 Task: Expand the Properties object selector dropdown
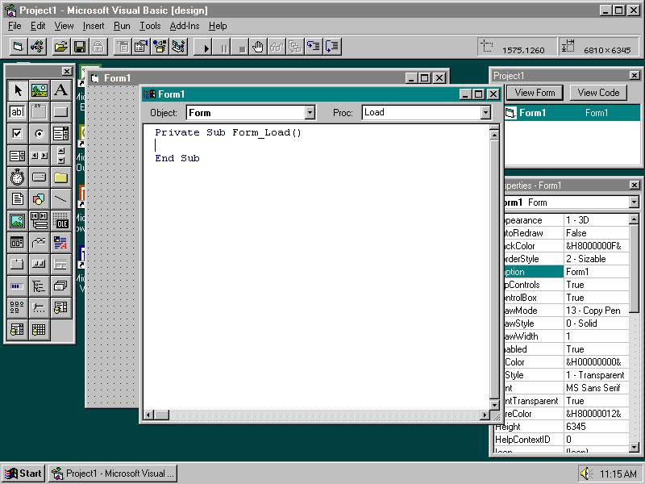634,202
